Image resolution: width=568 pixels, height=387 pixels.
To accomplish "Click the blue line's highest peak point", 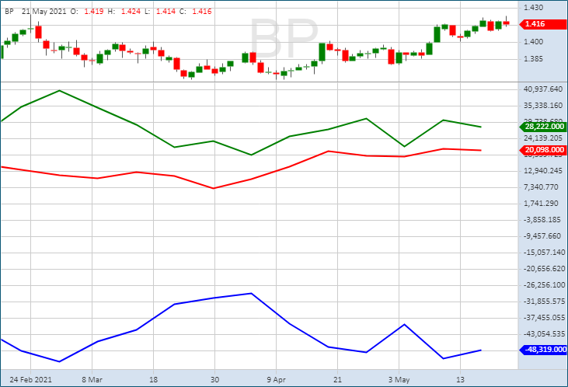I will click(251, 294).
